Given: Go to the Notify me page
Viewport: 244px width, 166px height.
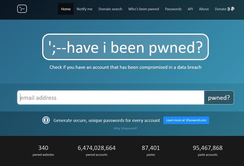Looking at the screenshot, I should (84, 9).
